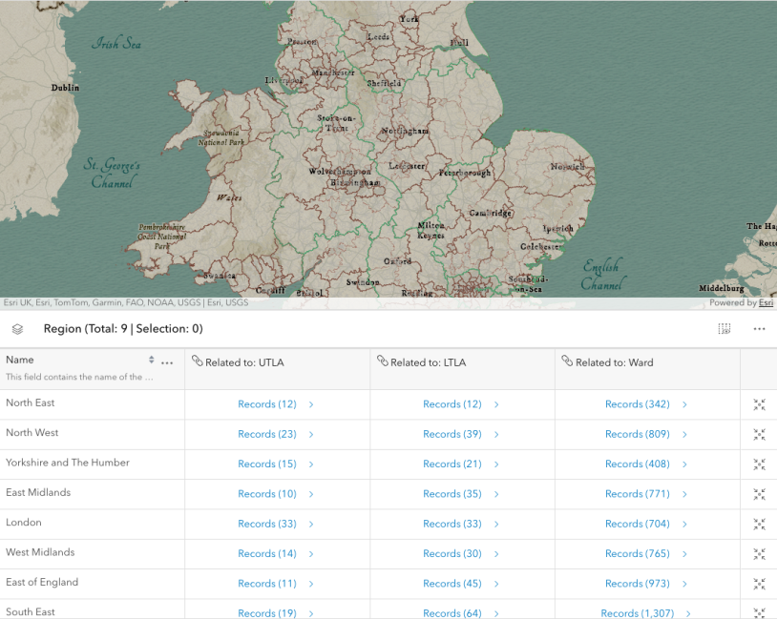Expand East Midlands UTLA Records (10) chevron
This screenshot has height=619, width=777.
[311, 494]
